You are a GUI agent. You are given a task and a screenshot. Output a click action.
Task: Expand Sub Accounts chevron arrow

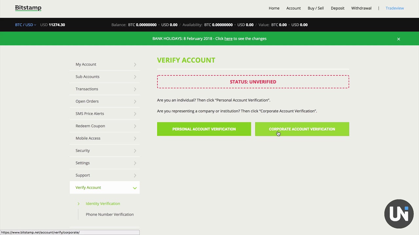[135, 77]
